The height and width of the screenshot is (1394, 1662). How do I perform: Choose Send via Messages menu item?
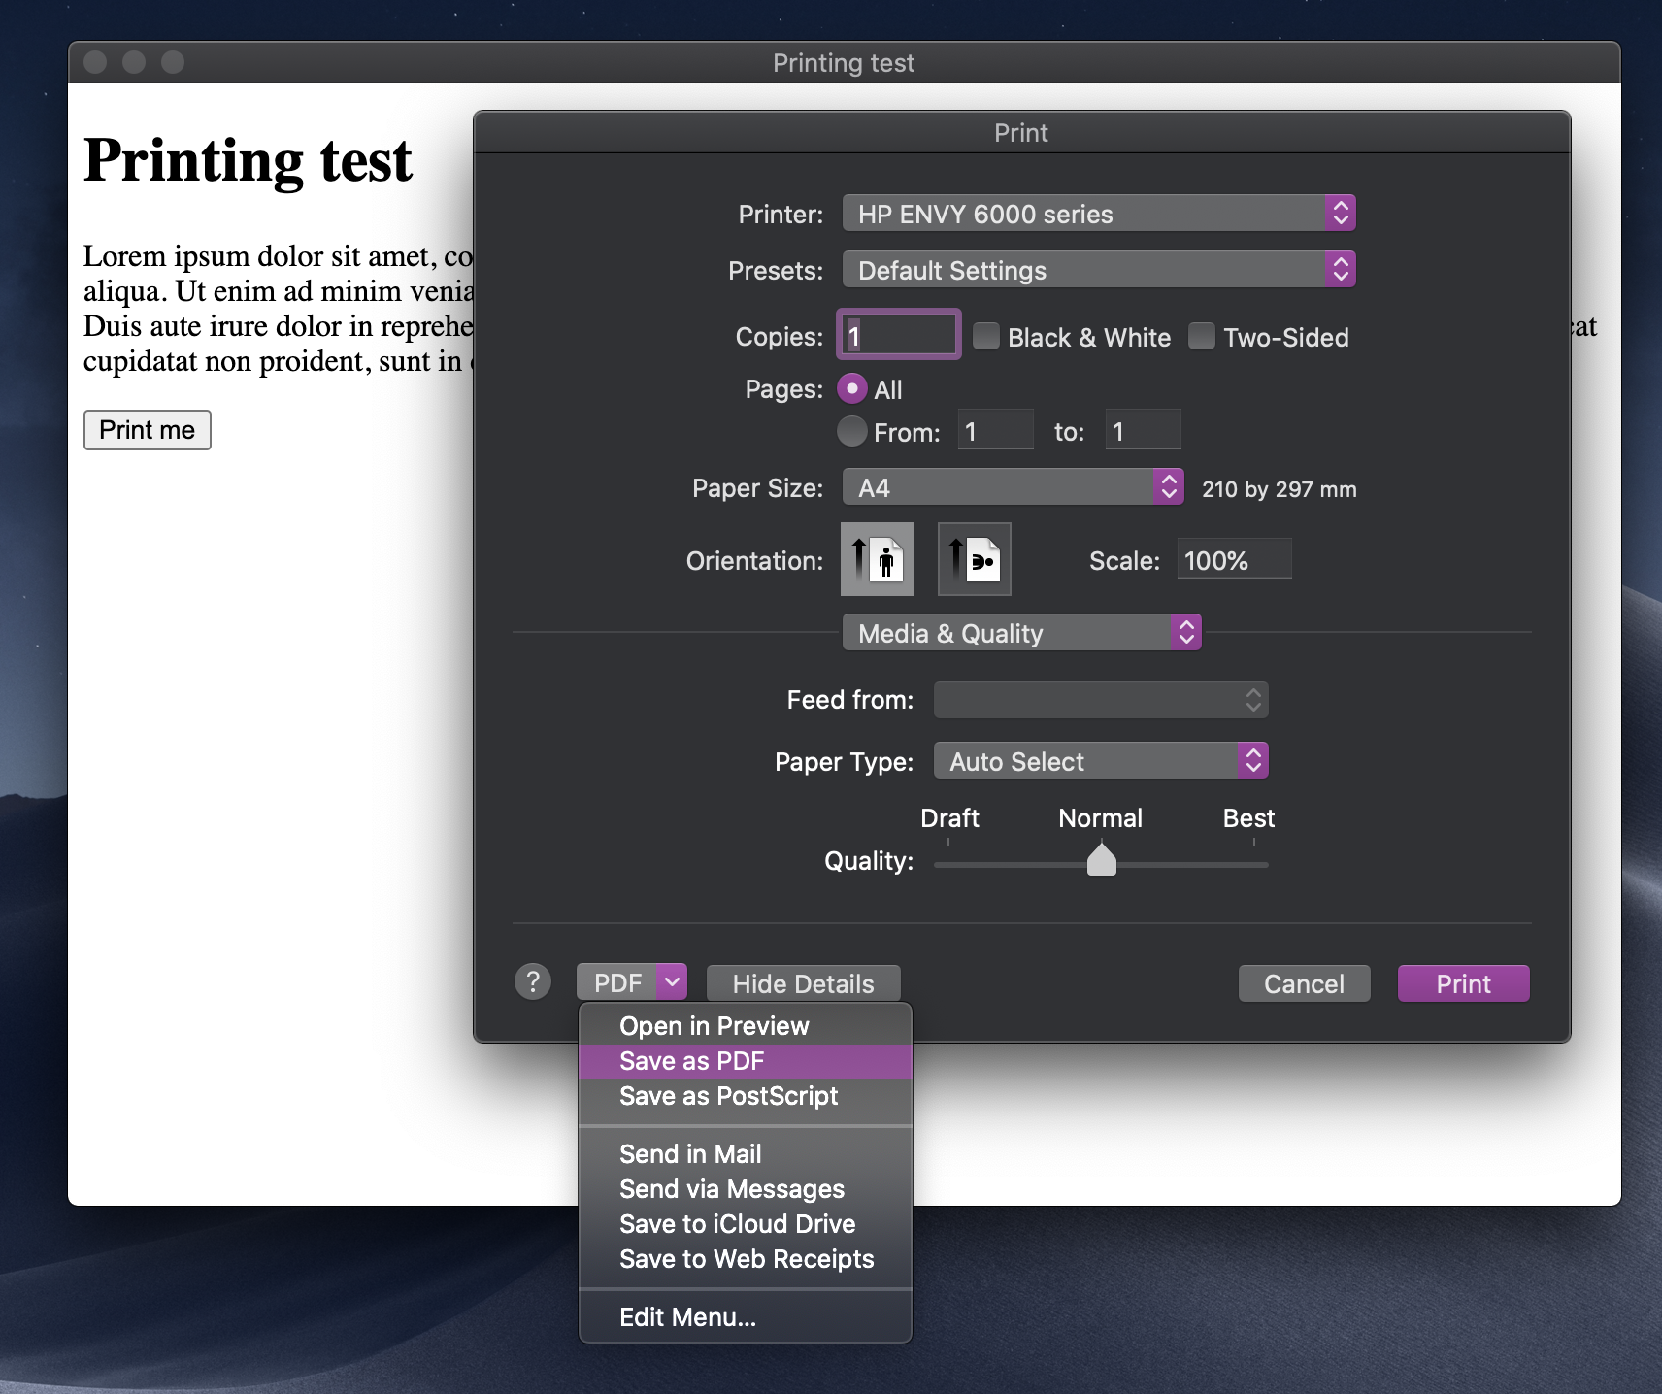click(746, 1189)
